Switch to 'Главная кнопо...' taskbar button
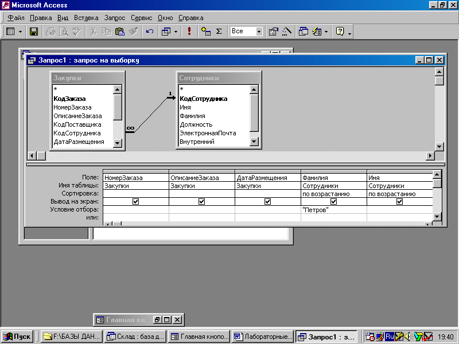This screenshot has height=344, width=459. tap(199, 337)
